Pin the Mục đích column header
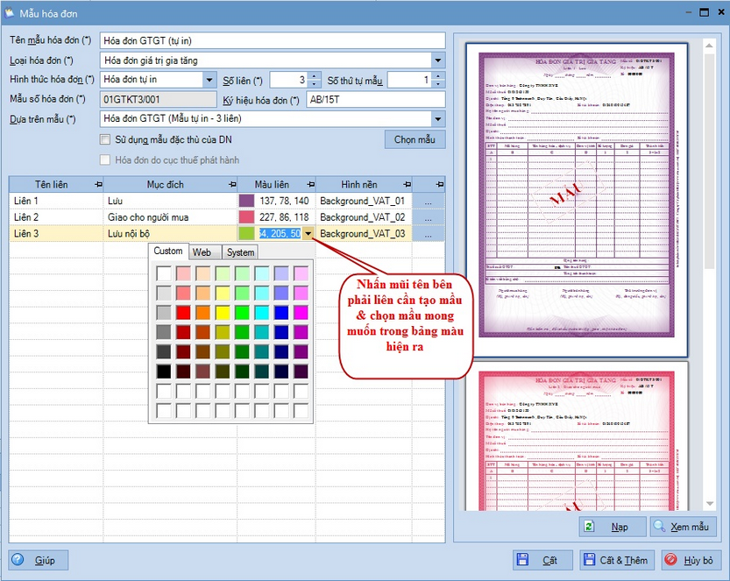 pos(232,185)
